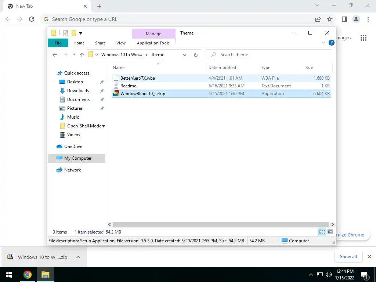The image size is (376, 282).
Task: Go up one folder level
Action: [x=82, y=55]
